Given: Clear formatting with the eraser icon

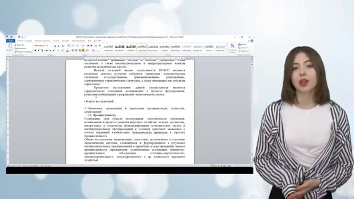Looking at the screenshot, I should [x=69, y=46].
